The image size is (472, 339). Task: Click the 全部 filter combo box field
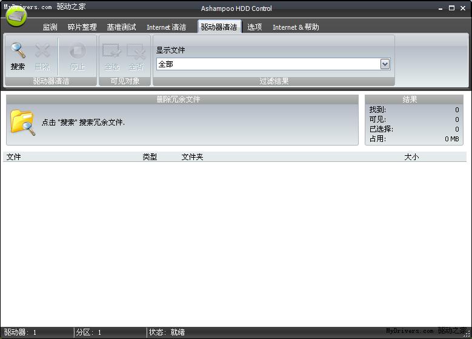[273, 64]
